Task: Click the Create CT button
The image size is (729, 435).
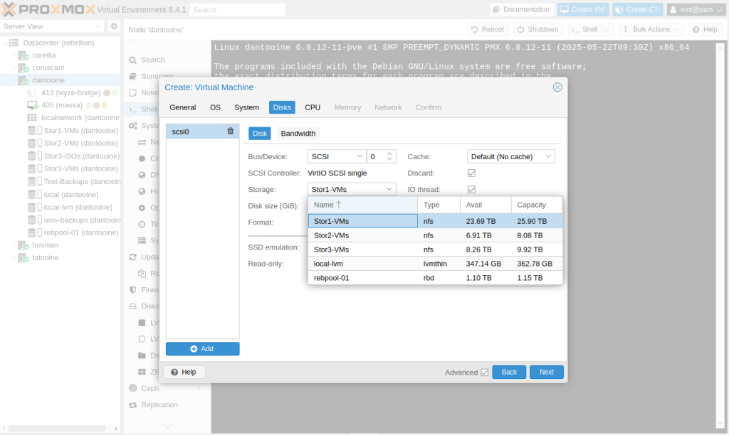Action: (x=637, y=10)
